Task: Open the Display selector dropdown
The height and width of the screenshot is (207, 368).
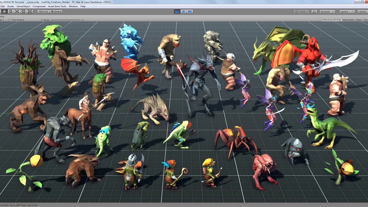Action: coord(5,20)
